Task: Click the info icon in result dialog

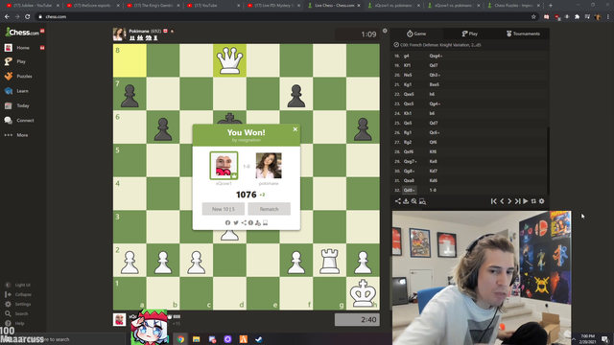Action: point(250,222)
